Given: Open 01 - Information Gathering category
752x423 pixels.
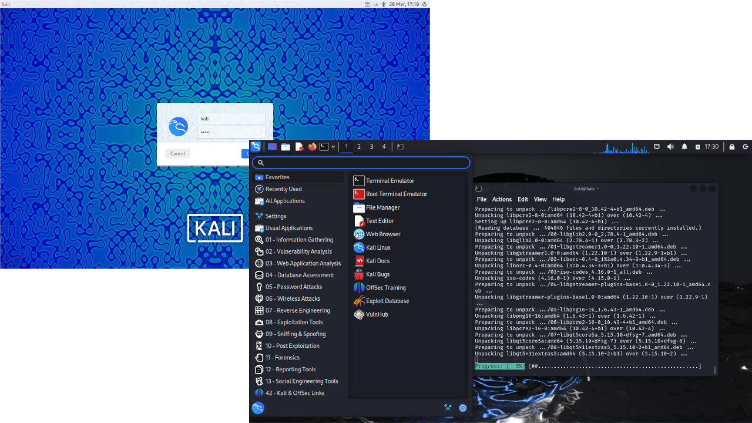Looking at the screenshot, I should [x=299, y=240].
